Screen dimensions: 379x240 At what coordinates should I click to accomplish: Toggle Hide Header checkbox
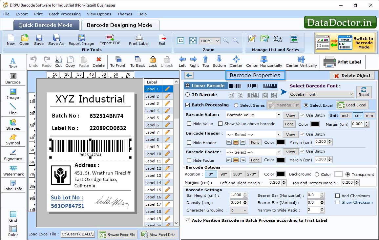(189, 142)
